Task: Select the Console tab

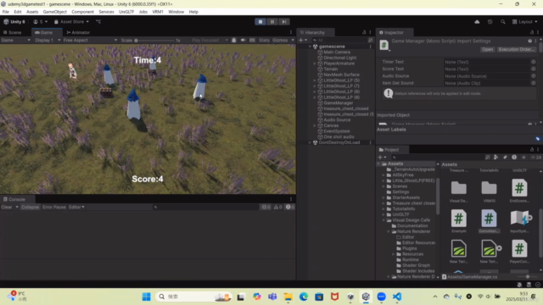Action: coord(14,200)
